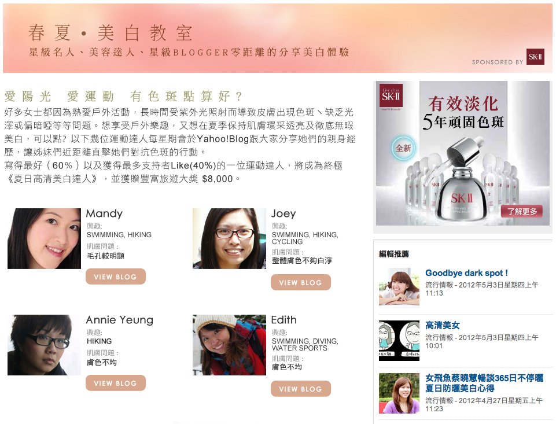Open the 高清美女 article link
Viewport: 556px width, 424px height.
pyautogui.click(x=443, y=325)
